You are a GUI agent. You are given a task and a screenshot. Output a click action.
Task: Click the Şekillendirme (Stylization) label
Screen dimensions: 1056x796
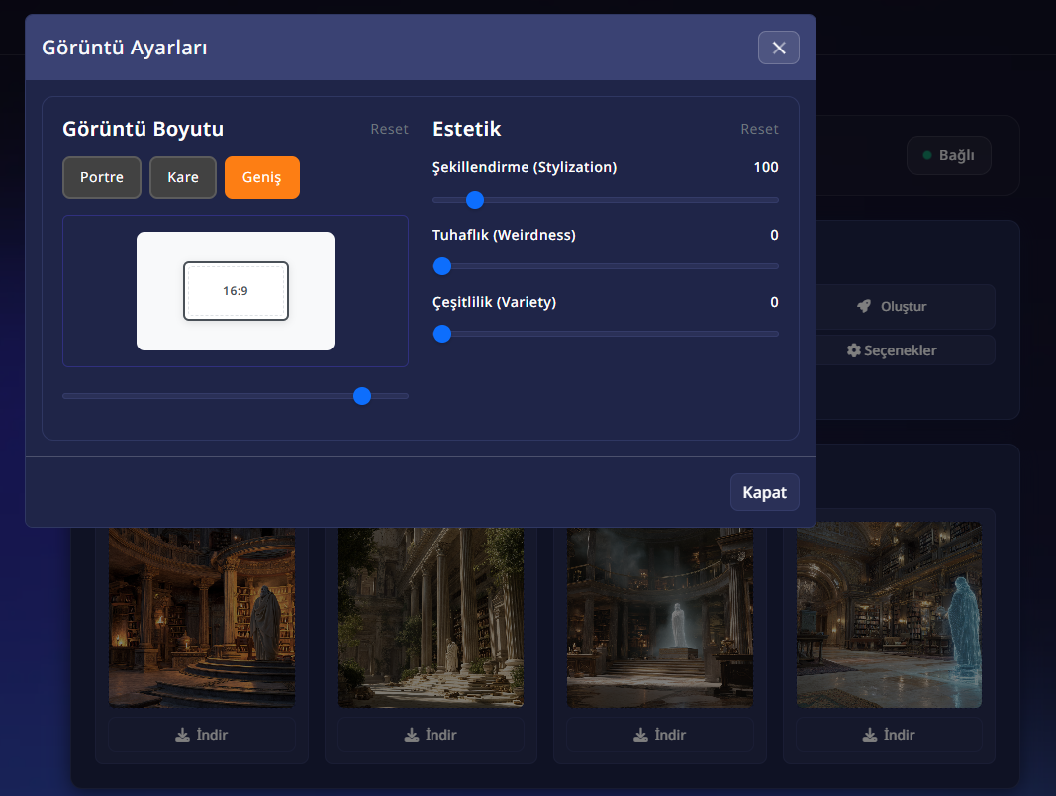click(525, 167)
